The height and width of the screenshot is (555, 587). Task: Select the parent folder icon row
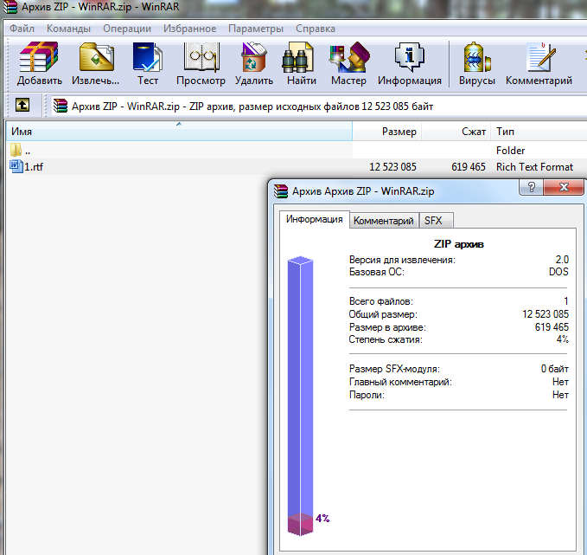point(16,150)
